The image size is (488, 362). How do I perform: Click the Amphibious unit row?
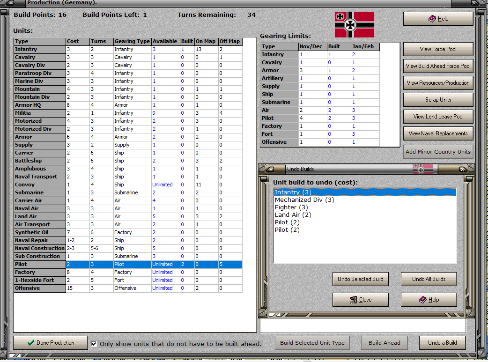coord(128,169)
